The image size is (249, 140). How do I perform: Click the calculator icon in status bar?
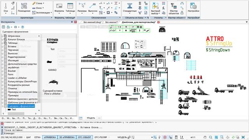point(176,137)
